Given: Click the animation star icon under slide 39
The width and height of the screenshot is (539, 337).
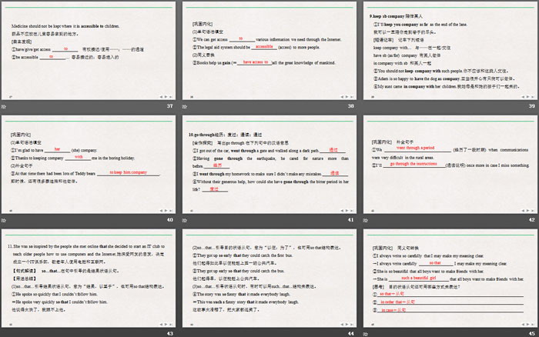Looking at the screenshot, I should click(363, 107).
